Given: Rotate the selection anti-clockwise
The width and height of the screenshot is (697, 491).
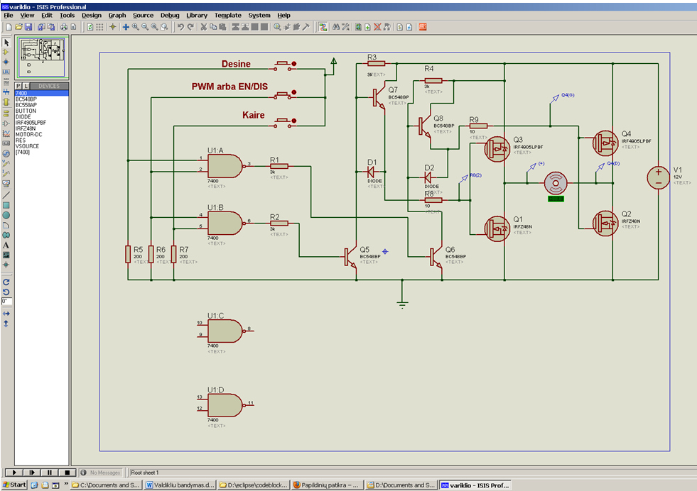Looking at the screenshot, I should click(x=6, y=292).
